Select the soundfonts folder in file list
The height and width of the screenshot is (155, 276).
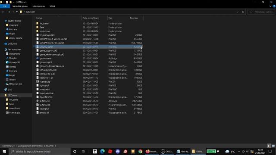[45, 31]
